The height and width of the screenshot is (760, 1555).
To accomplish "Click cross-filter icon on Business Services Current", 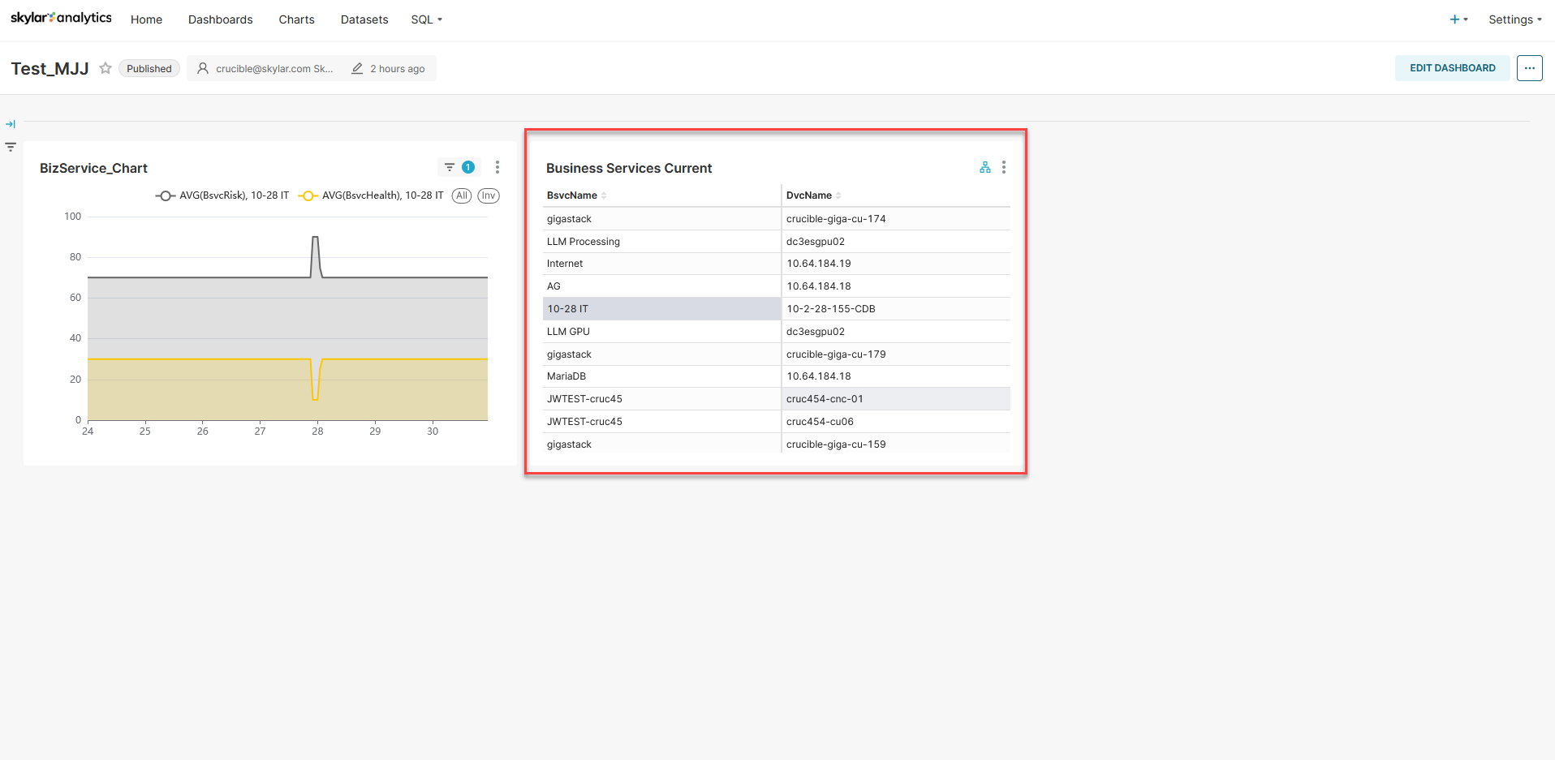I will 985,167.
